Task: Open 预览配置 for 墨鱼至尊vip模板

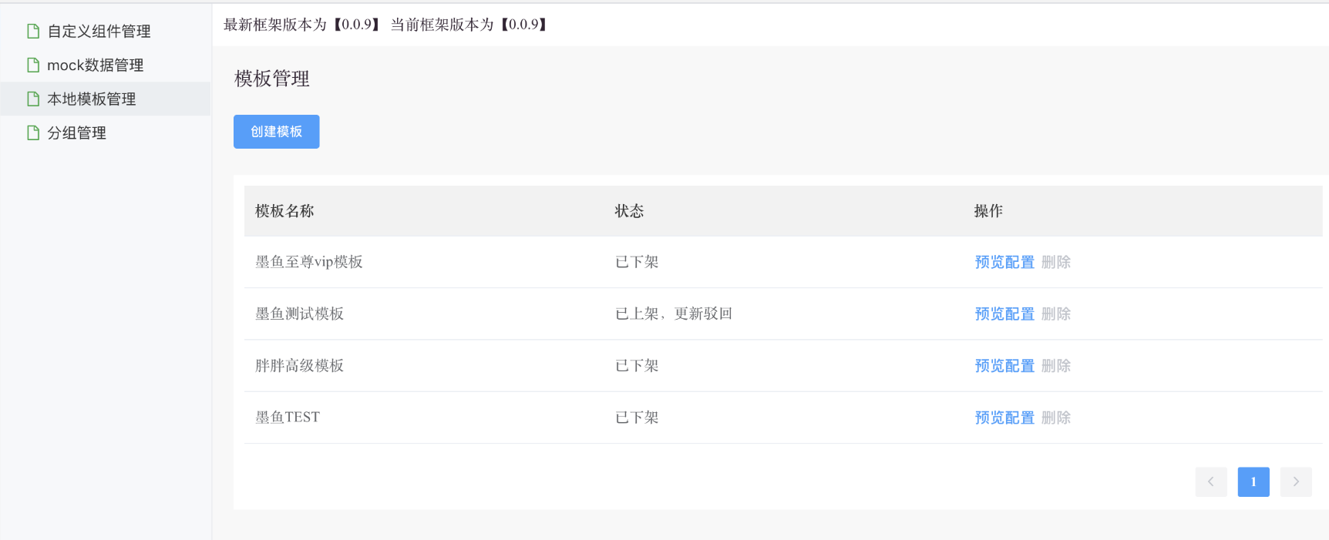Action: pos(1004,262)
